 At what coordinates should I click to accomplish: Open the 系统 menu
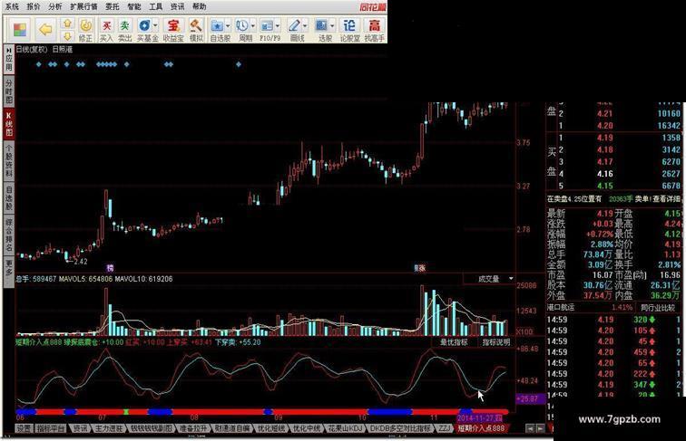12,6
